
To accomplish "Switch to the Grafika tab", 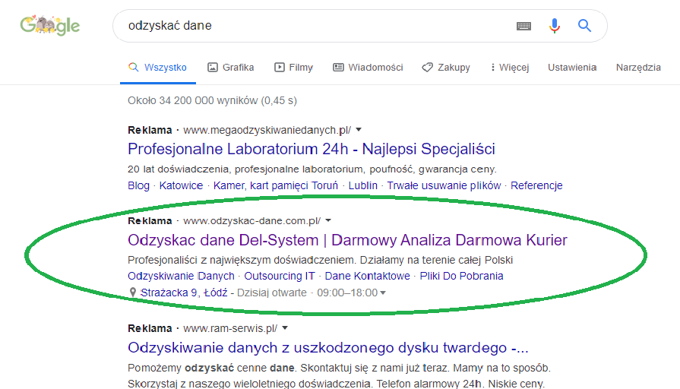I will point(231,68).
